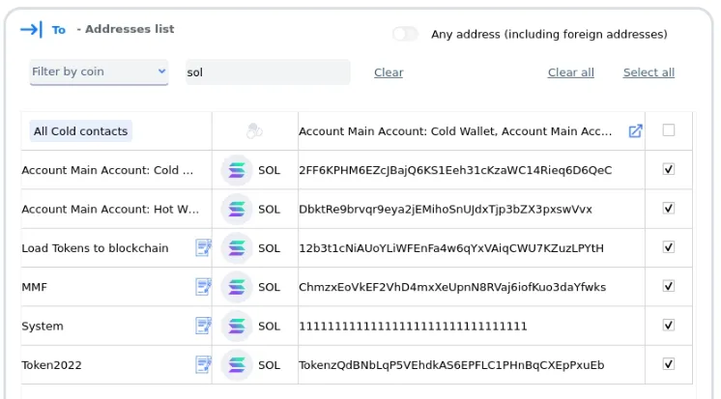This screenshot has height=399, width=721.
Task: Click 'Account Main Account: Cold ...' name
Action: 107,170
